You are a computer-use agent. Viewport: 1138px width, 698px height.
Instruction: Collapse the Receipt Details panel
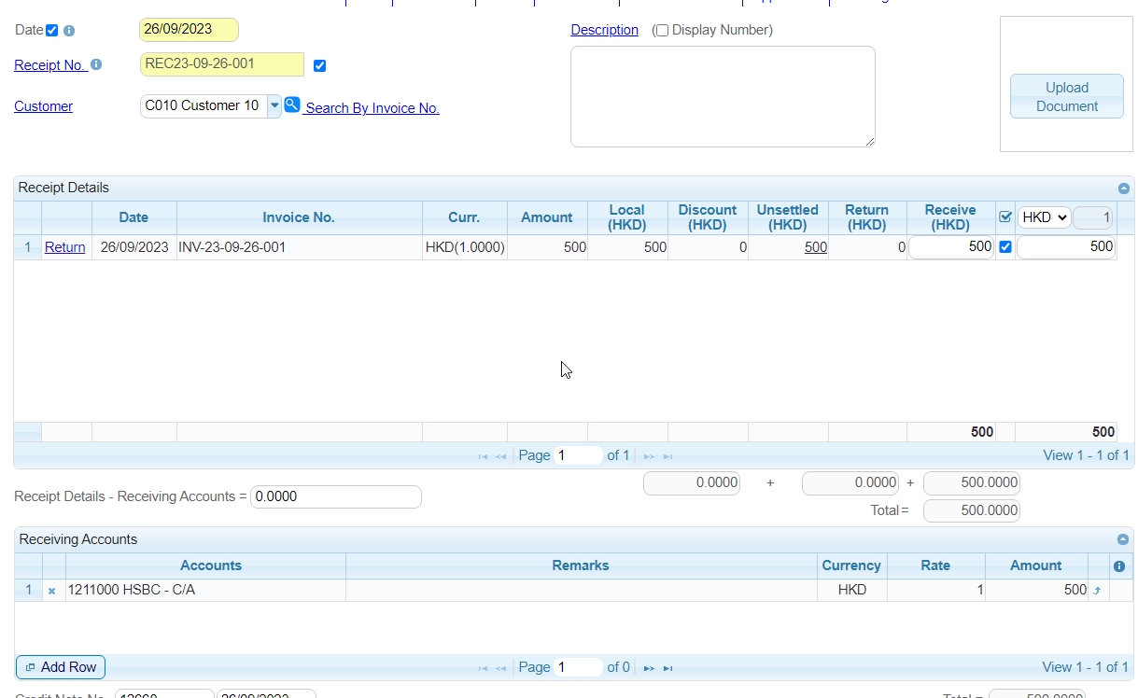pos(1123,188)
